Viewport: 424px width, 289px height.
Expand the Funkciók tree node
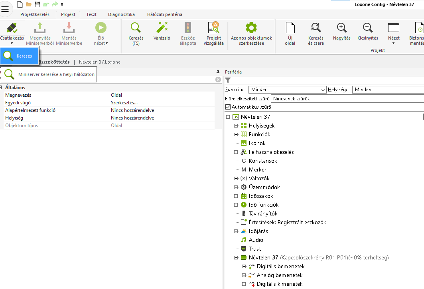[x=236, y=134]
